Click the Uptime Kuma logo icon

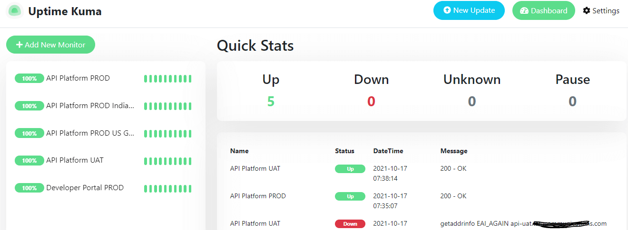click(x=14, y=11)
